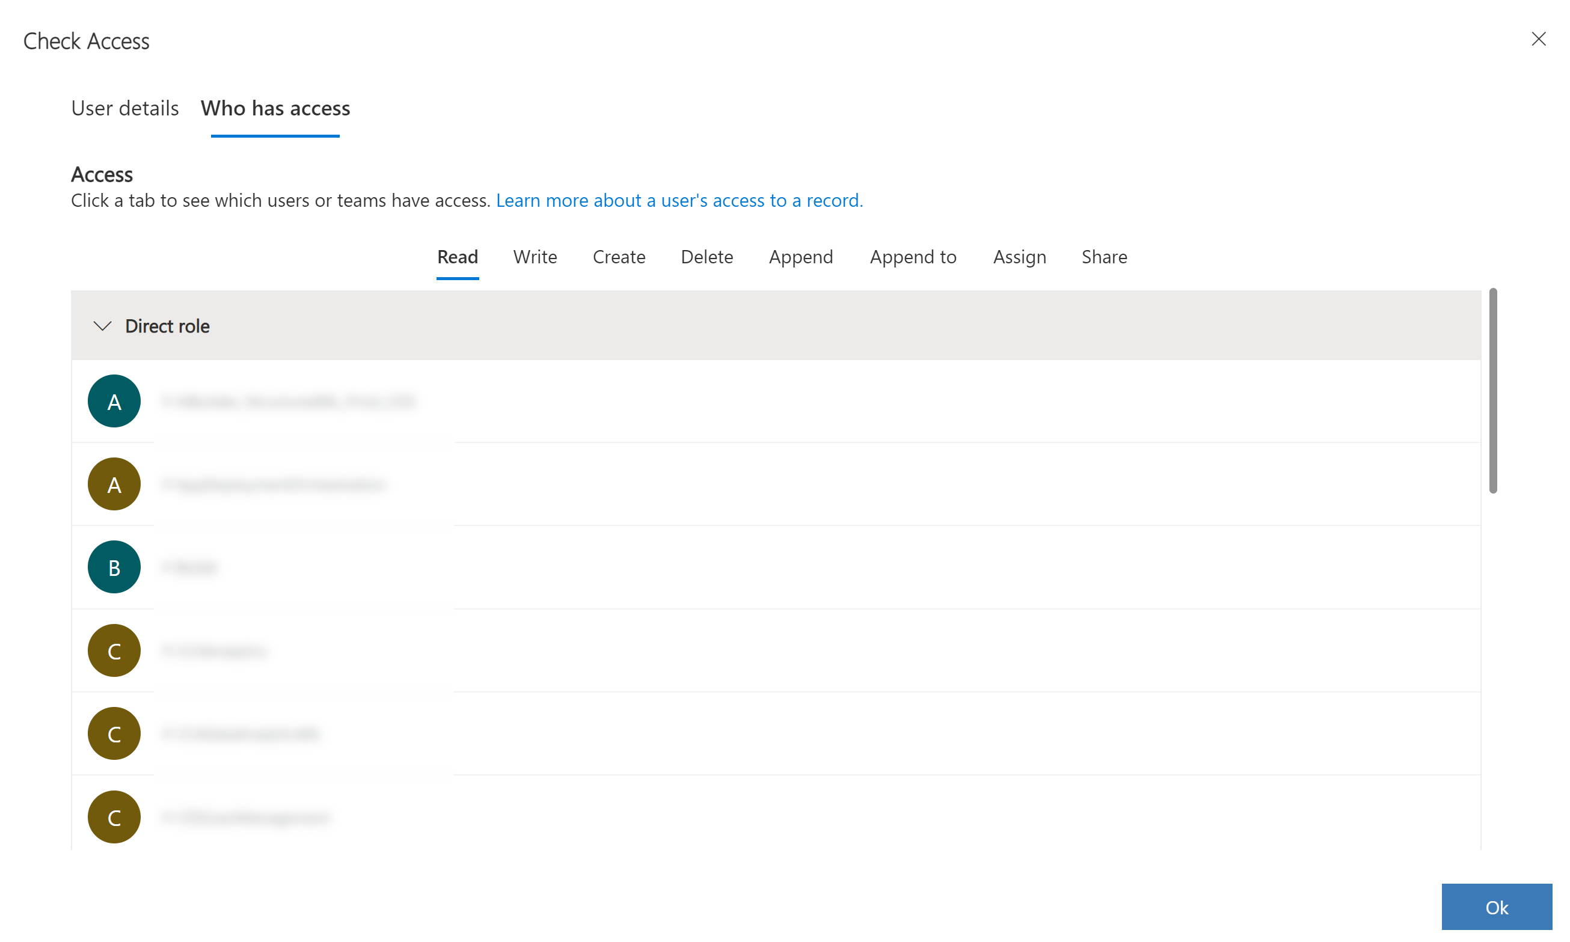Select the Create access tab
This screenshot has width=1570, height=942.
[619, 255]
